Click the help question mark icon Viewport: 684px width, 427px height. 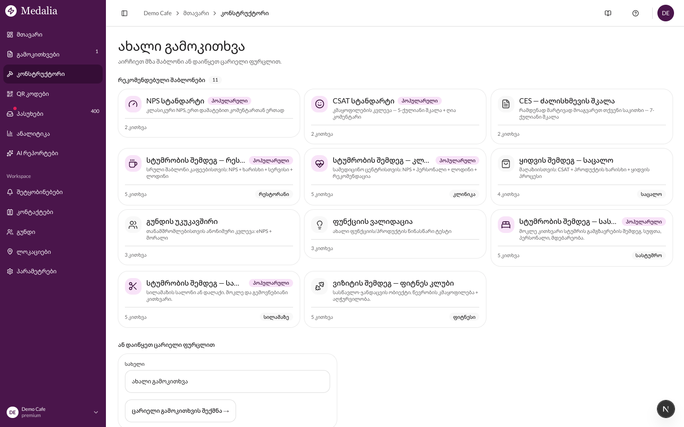[636, 13]
